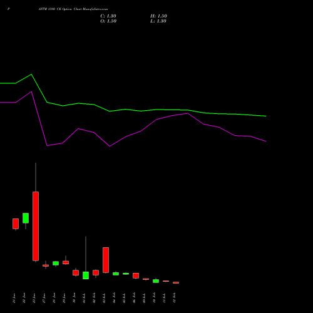Click the 28 Jan date axis label
Image resolution: width=313 pixels, height=313 pixels.
(54, 298)
